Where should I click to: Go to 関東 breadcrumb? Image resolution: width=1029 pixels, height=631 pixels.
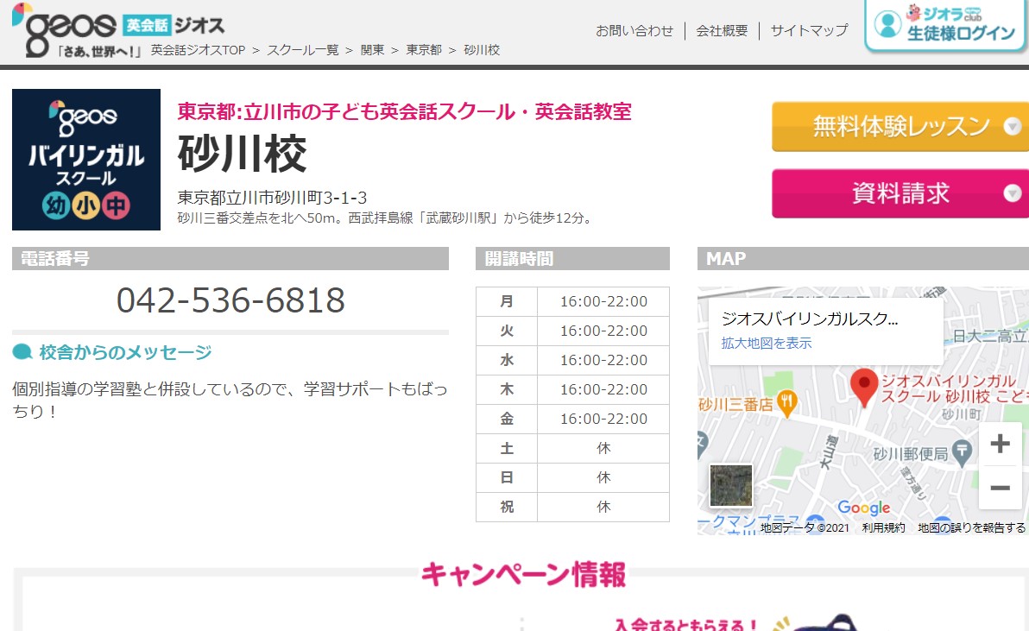pos(373,50)
